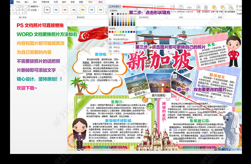The width and height of the screenshot is (251, 164).
Task: Switch to the 审阅 tab
Action: click(x=73, y=2)
